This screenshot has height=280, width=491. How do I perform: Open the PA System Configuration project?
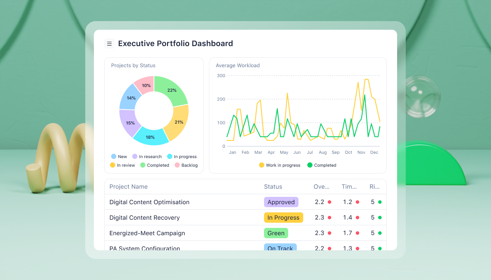pos(144,249)
